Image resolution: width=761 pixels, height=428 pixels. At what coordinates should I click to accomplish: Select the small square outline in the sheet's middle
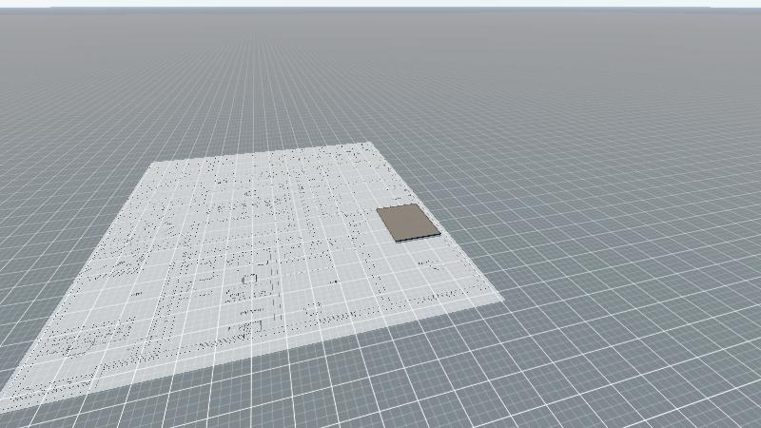(252, 278)
